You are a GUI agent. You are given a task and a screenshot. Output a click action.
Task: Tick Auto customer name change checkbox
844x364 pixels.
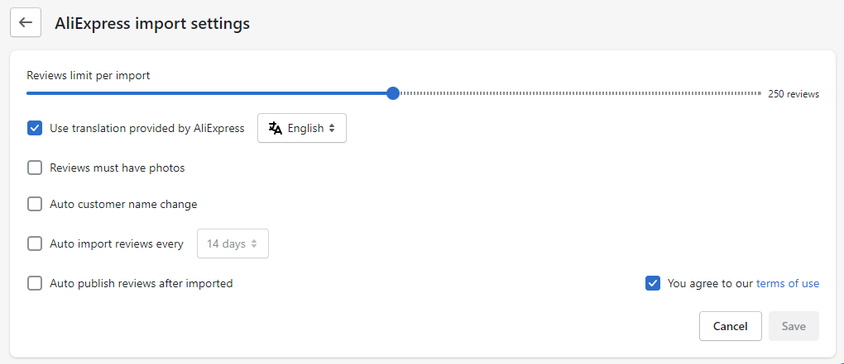tap(35, 204)
